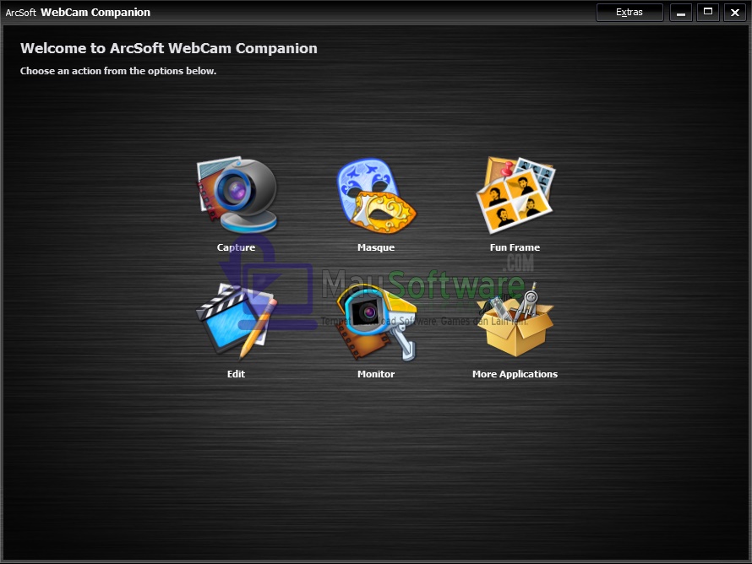The width and height of the screenshot is (752, 564).
Task: Launch the Masque masks icon
Action: (x=377, y=196)
